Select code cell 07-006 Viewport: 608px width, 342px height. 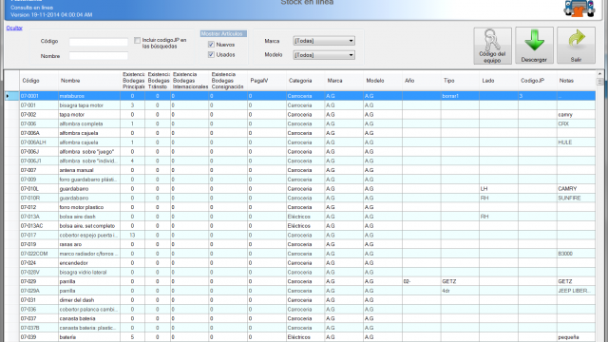pos(39,123)
